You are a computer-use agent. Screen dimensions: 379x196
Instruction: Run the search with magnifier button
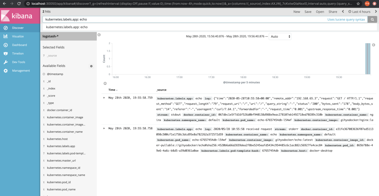tap(372, 20)
